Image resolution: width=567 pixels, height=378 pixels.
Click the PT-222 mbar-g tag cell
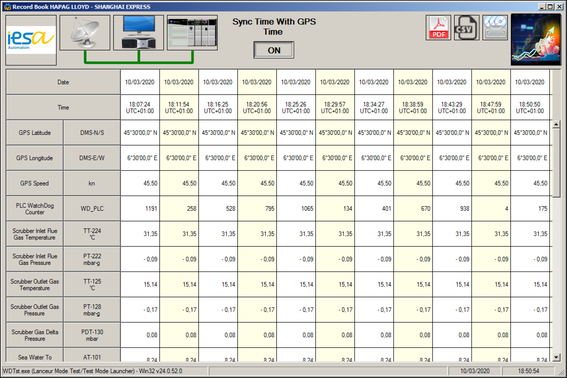click(x=92, y=259)
